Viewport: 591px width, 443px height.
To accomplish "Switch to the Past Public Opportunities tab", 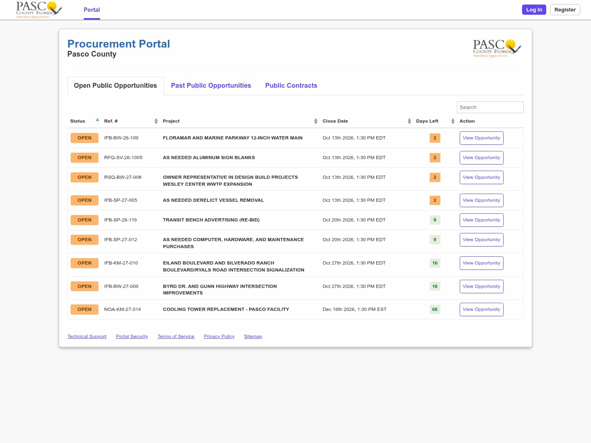I will click(211, 86).
